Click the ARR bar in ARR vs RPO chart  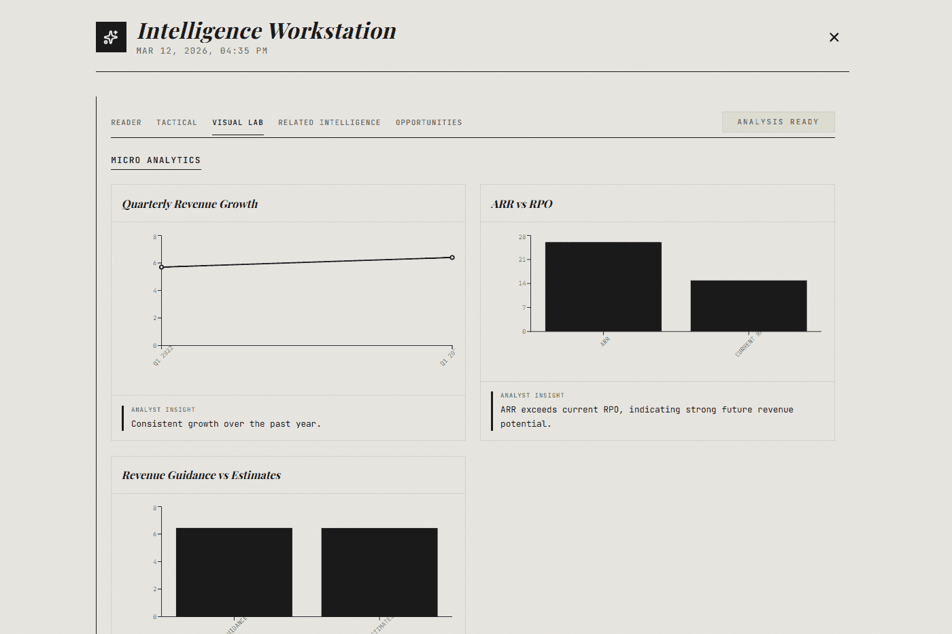(x=603, y=285)
